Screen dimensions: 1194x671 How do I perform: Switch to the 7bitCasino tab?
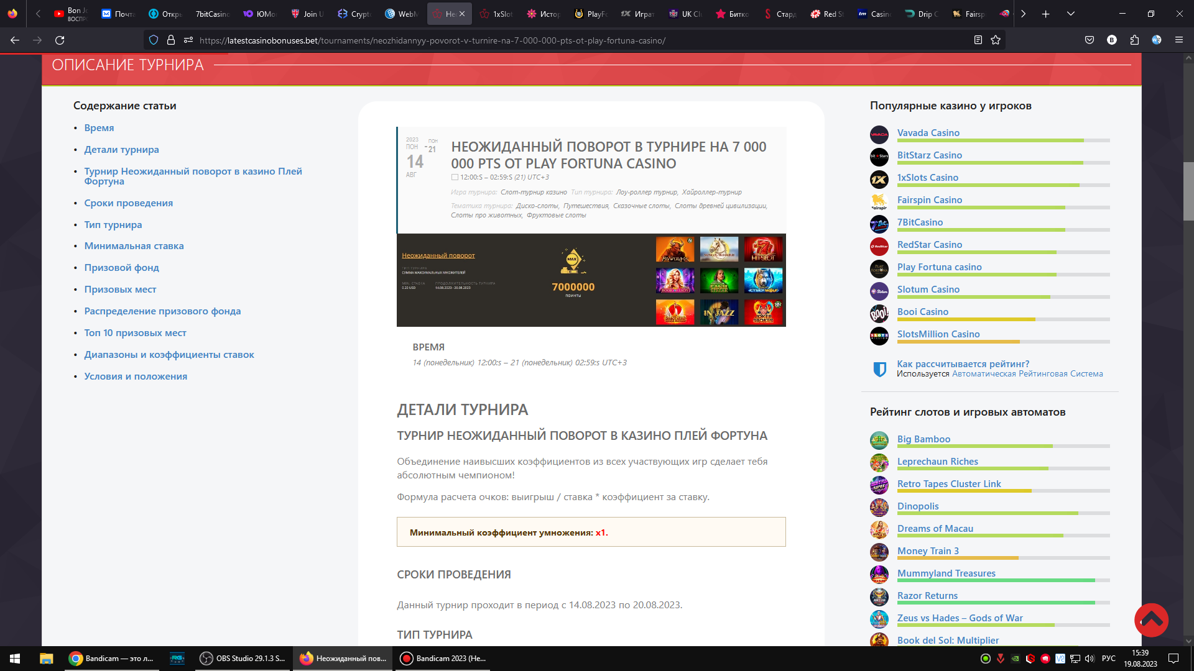pyautogui.click(x=211, y=14)
